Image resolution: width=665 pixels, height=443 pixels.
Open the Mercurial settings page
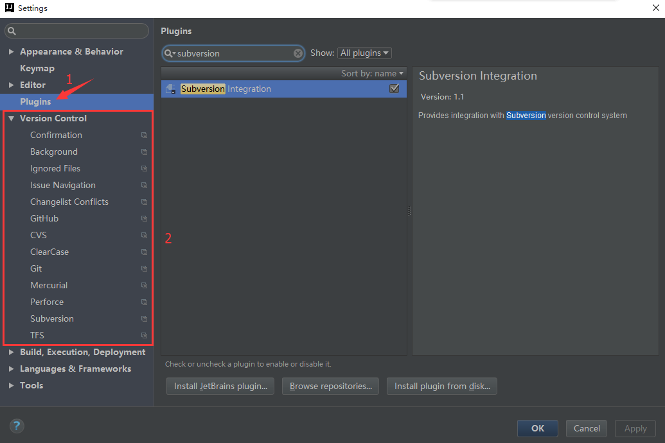click(x=49, y=285)
